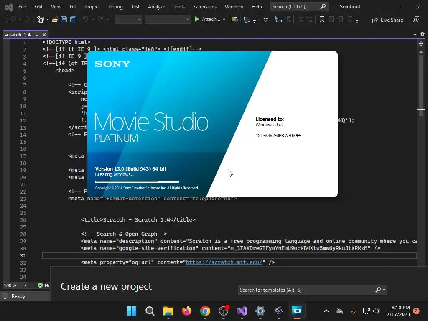Open OBS Studio from the taskbar
This screenshot has width=428, height=321.
[x=224, y=311]
